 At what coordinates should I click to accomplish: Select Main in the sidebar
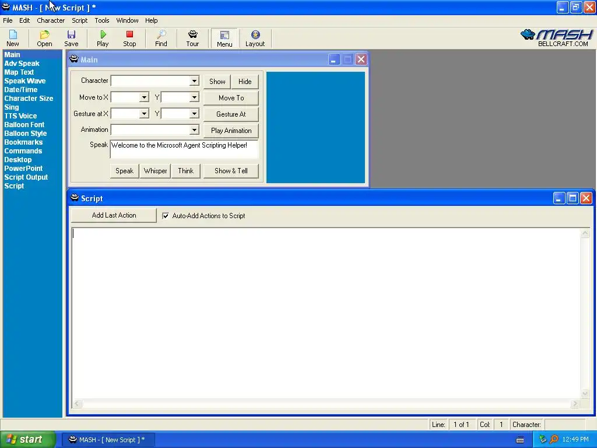12,54
